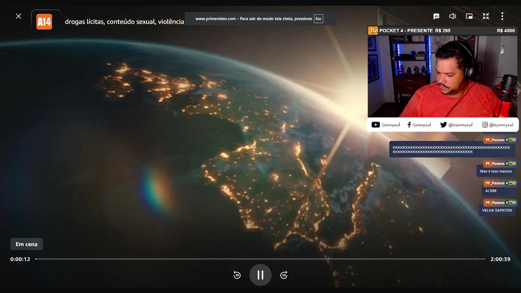Enable picture-in-picture mode

click(469, 16)
